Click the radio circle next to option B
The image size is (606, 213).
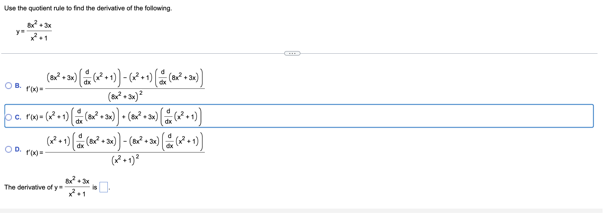pos(8,85)
